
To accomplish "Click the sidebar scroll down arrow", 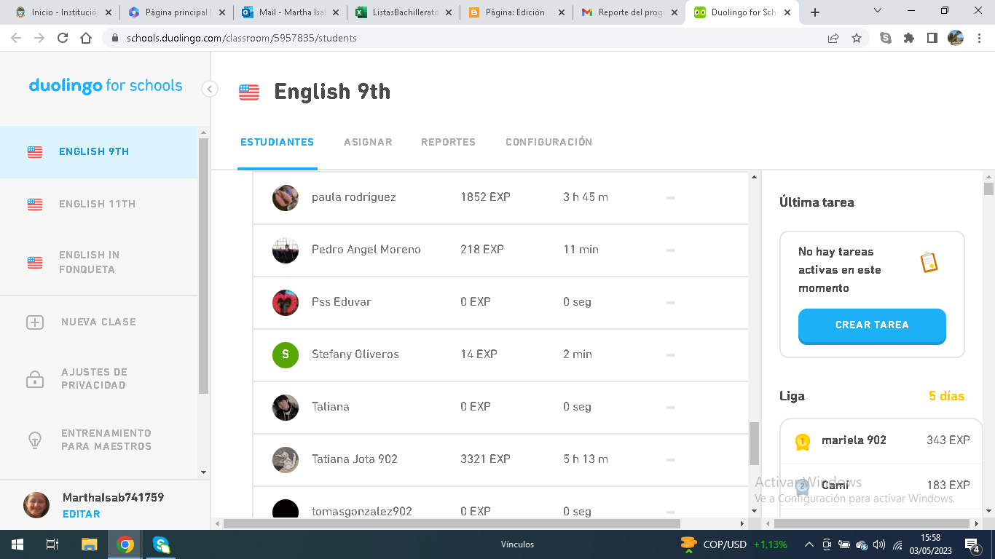I will (x=203, y=472).
